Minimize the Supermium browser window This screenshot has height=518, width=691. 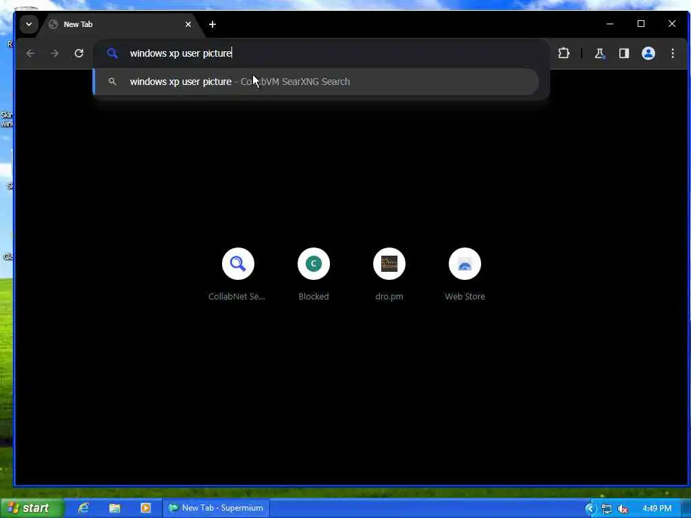(610, 24)
